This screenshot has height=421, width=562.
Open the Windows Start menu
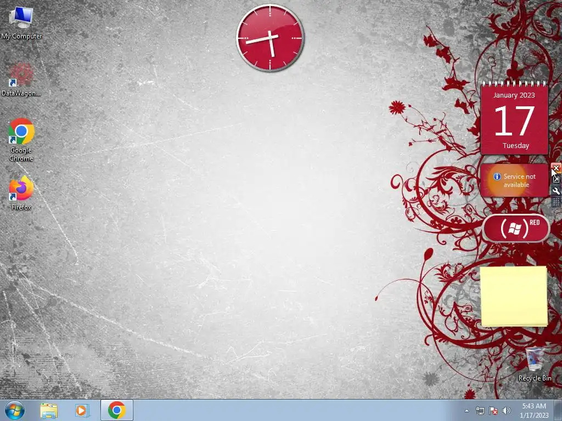pos(15,410)
